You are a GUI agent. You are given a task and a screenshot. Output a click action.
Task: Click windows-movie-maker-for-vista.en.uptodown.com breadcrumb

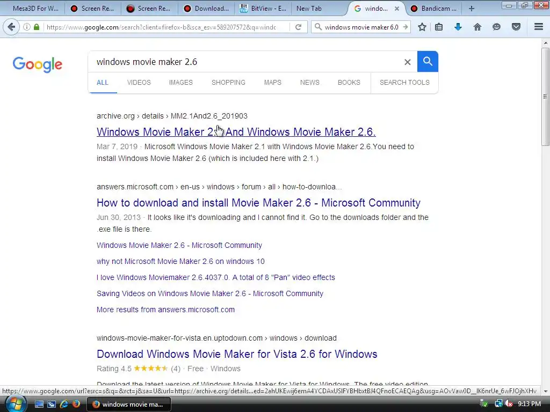point(216,338)
